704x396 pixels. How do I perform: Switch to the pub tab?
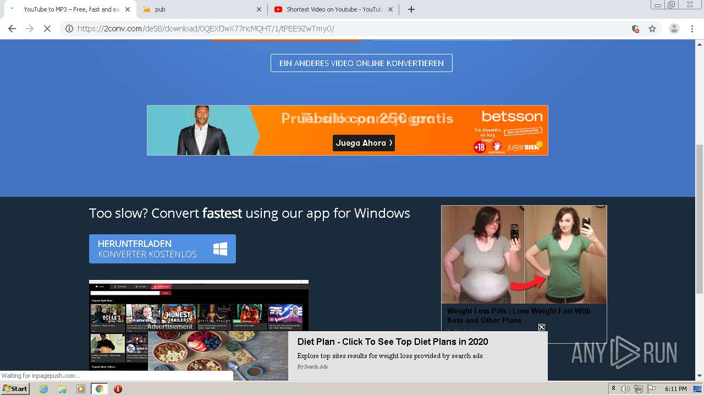tap(201, 9)
